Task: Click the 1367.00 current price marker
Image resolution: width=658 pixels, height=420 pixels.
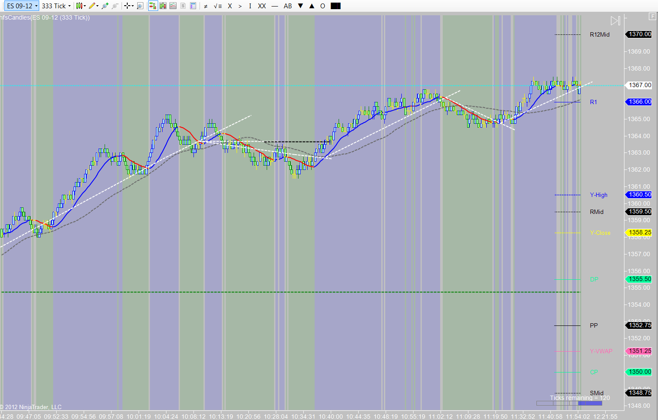Action: (639, 85)
